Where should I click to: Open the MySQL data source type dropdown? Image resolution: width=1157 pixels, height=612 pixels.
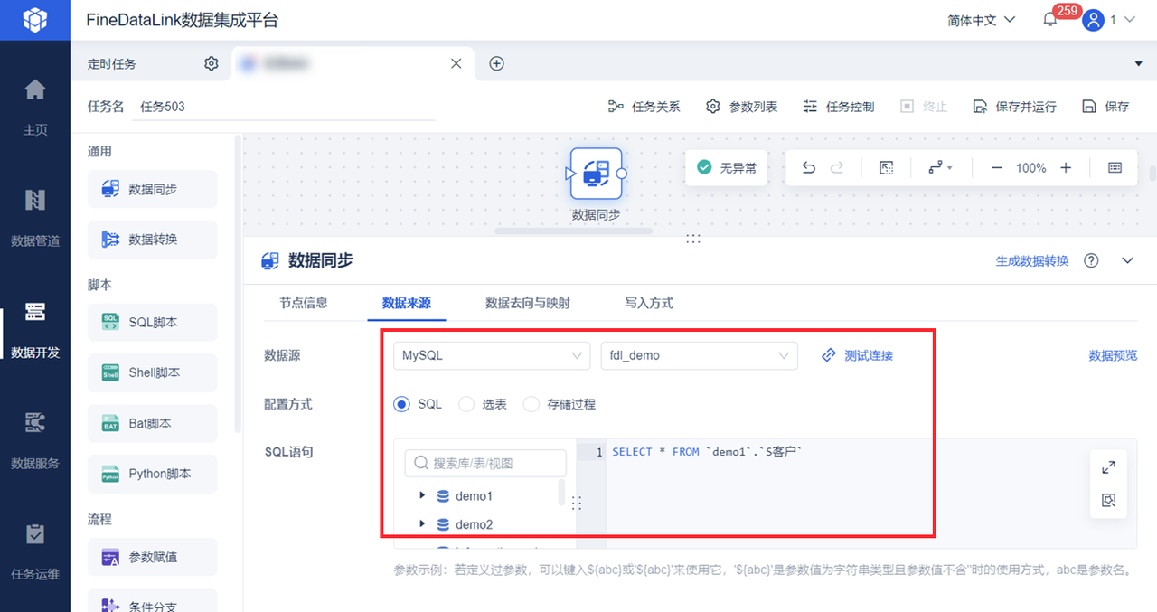pyautogui.click(x=492, y=355)
